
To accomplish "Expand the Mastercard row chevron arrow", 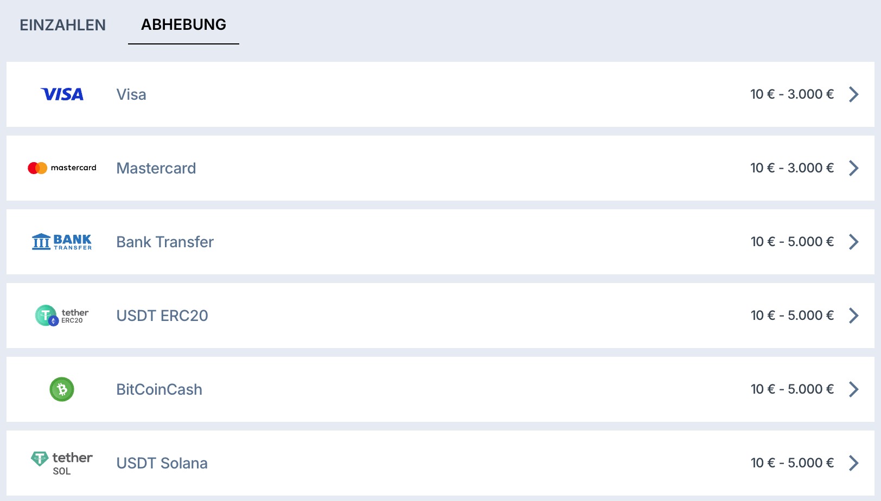I will pyautogui.click(x=854, y=168).
